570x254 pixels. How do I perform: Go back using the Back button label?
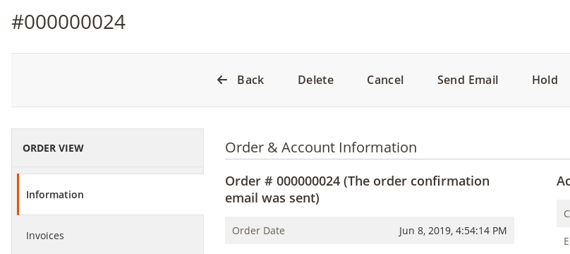point(250,80)
